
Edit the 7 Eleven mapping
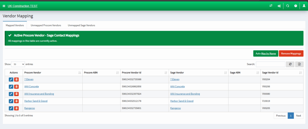click(x=11, y=79)
